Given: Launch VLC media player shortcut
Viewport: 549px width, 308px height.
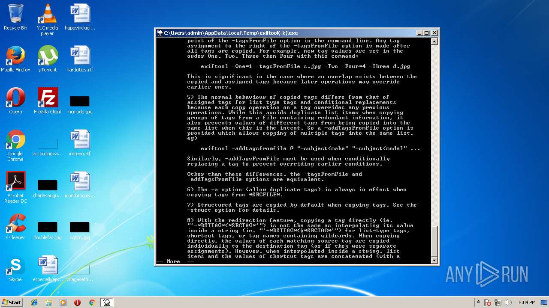Looking at the screenshot, I should pyautogui.click(x=47, y=20).
